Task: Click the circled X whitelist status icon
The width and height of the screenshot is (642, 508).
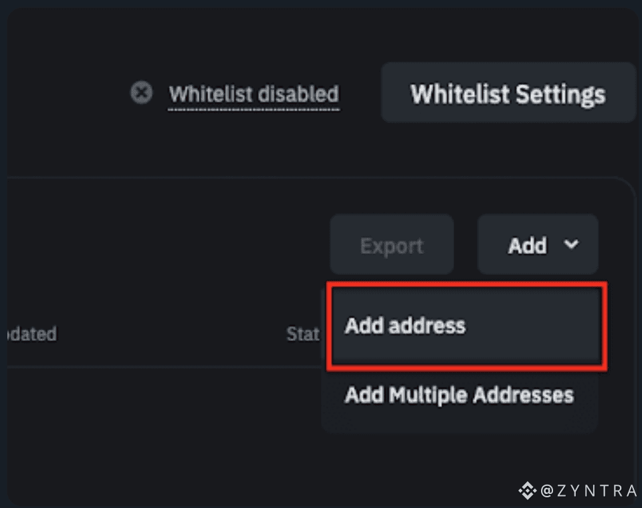Action: tap(141, 92)
